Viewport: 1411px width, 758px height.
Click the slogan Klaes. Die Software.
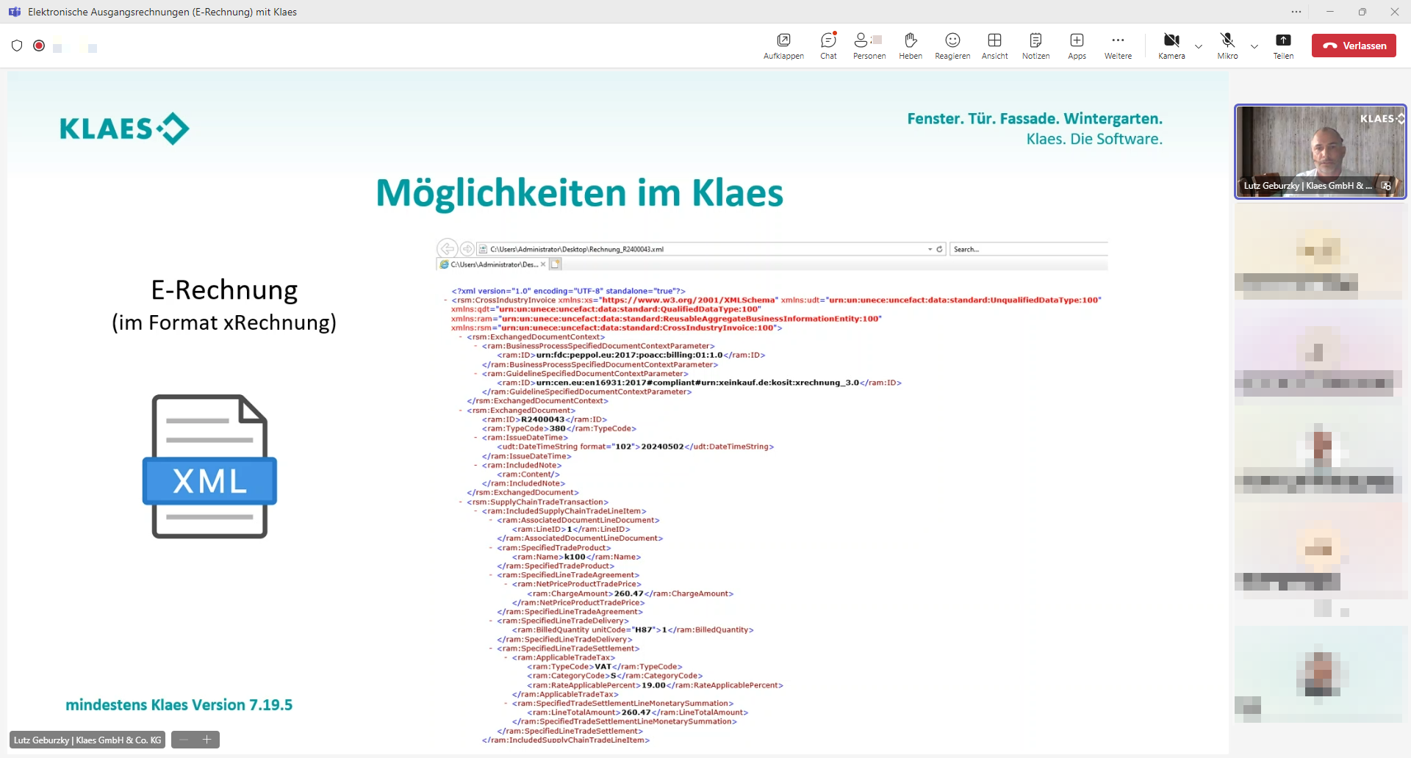click(1094, 139)
